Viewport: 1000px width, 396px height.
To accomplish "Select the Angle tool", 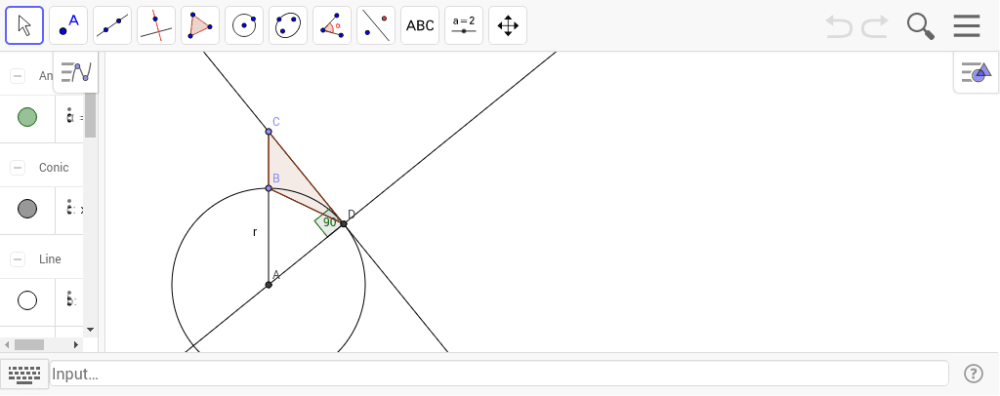I will [332, 25].
